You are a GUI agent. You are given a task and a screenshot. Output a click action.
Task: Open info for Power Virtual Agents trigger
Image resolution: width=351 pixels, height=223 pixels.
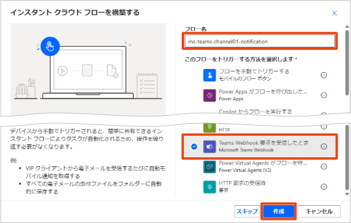(x=324, y=166)
